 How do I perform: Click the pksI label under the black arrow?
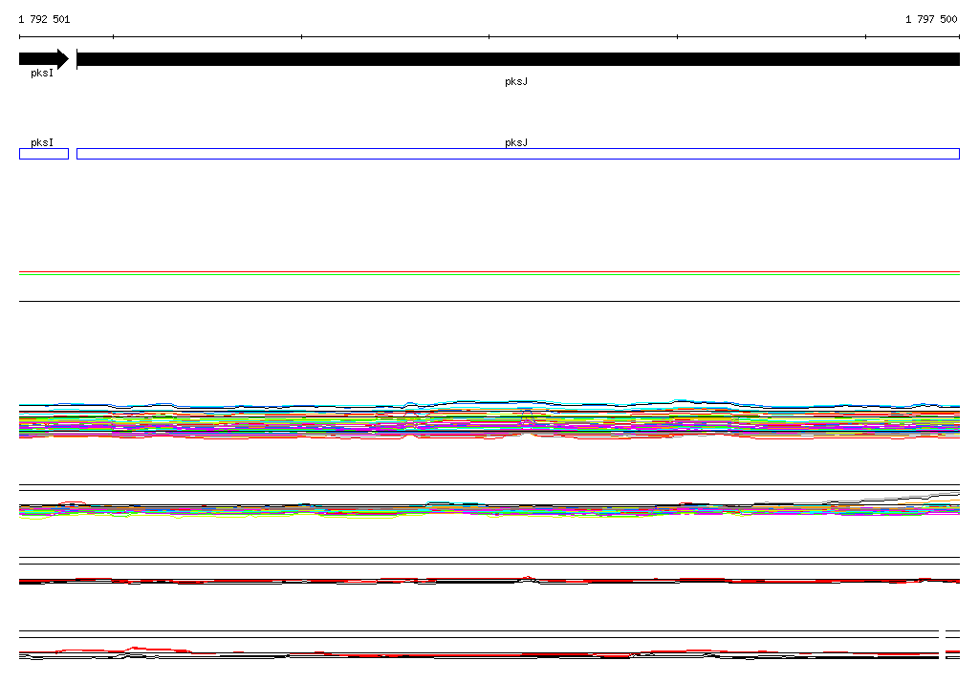(x=42, y=73)
